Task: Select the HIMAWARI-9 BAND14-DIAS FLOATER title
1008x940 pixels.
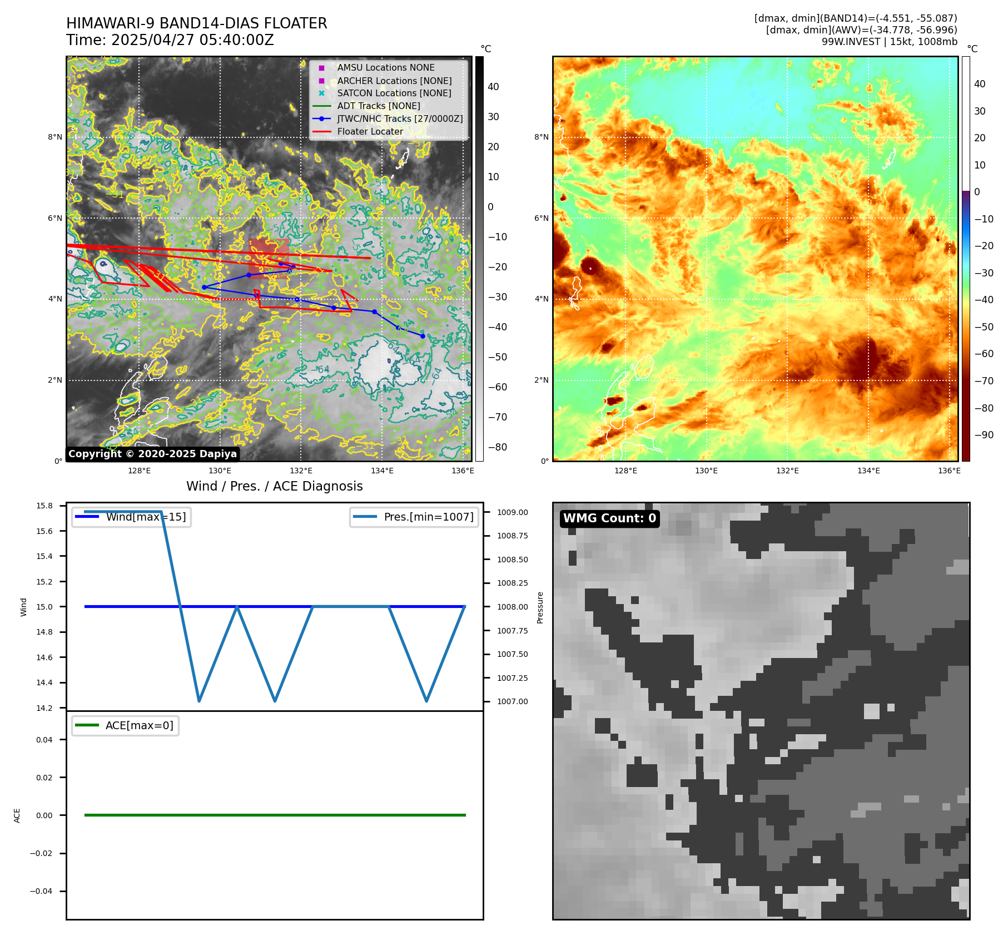Action: [197, 23]
